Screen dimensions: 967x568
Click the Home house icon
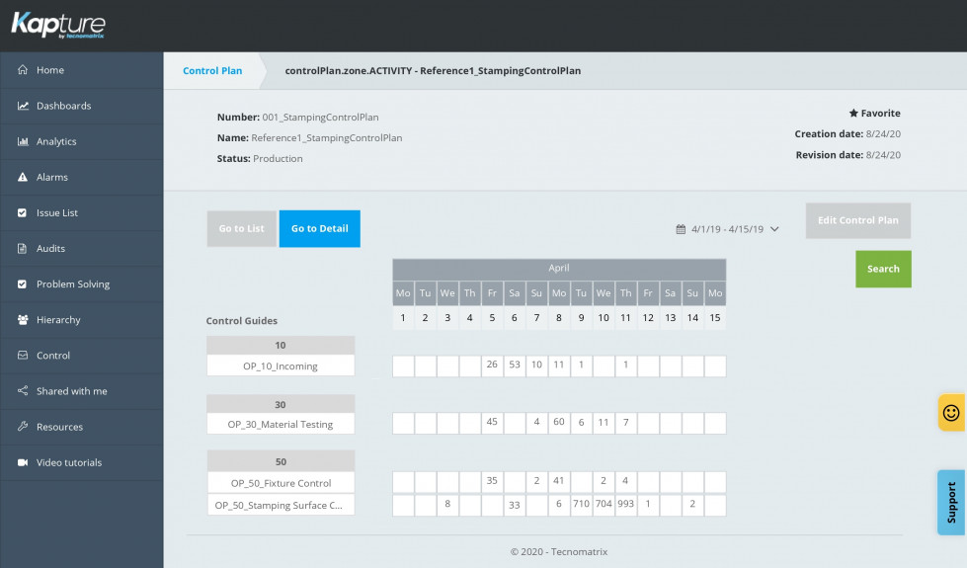[23, 70]
